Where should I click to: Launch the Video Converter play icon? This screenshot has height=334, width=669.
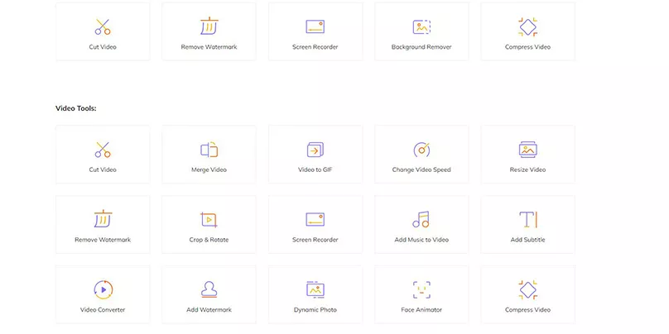pos(103,289)
